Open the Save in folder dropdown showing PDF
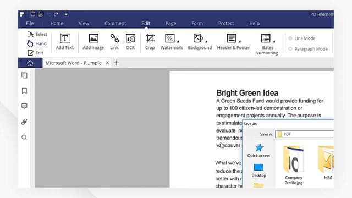This screenshot has width=352, height=198. coord(304,134)
